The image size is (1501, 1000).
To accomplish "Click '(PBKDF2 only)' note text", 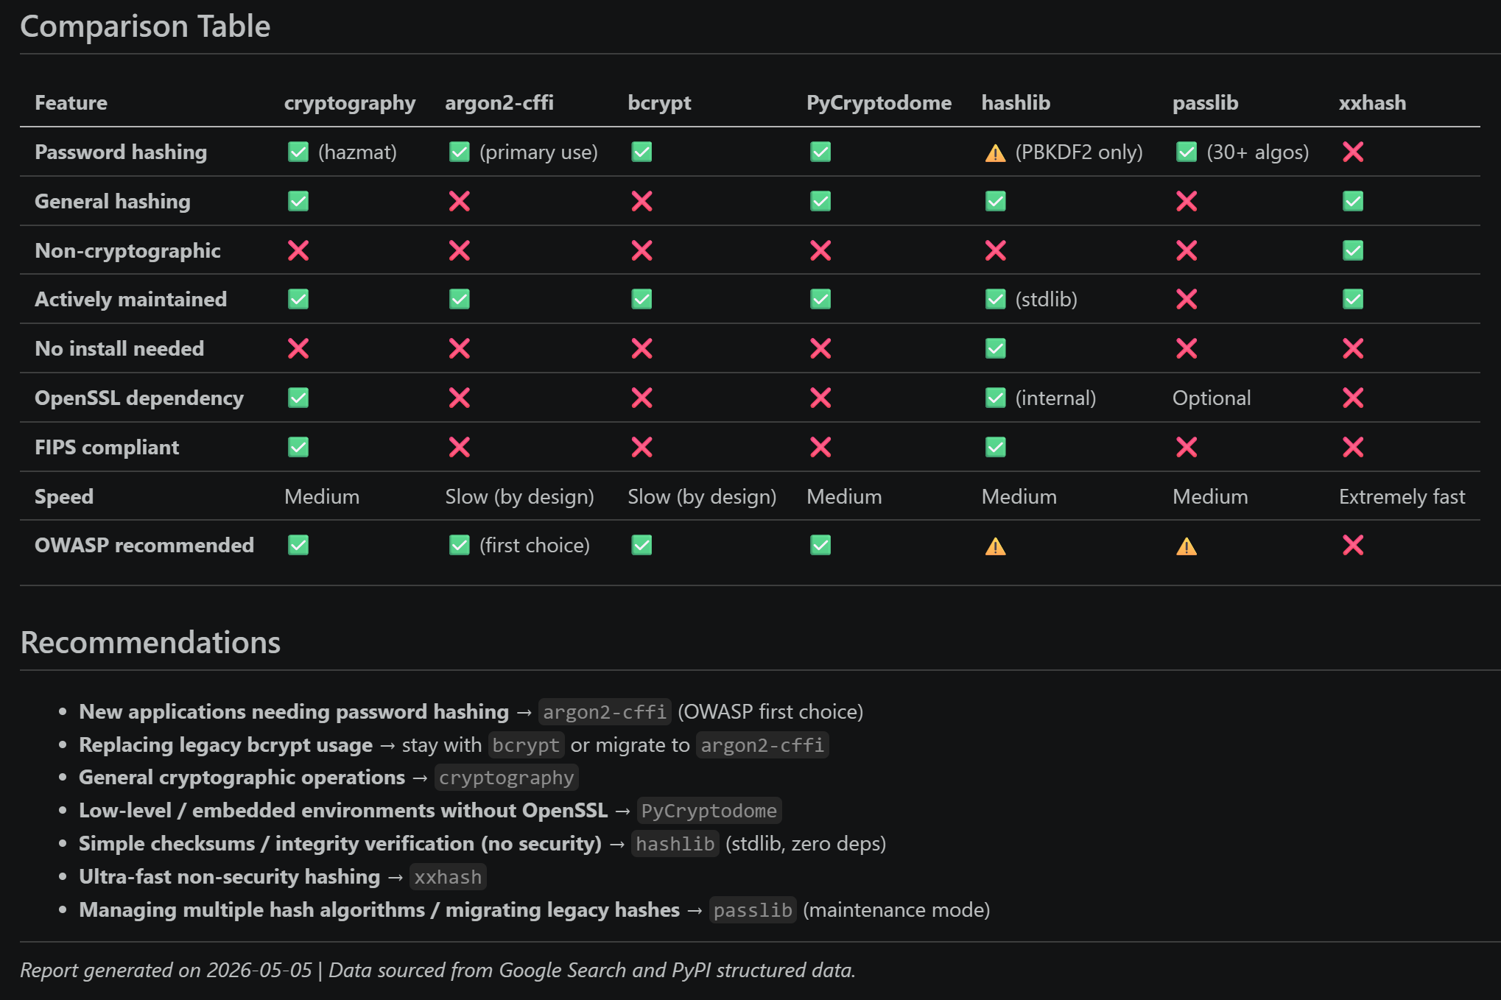I will 1079,152.
